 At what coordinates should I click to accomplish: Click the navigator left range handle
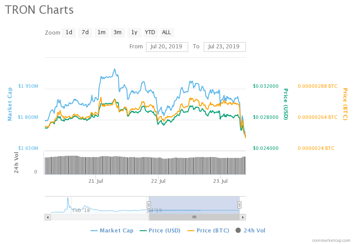pos(149,205)
